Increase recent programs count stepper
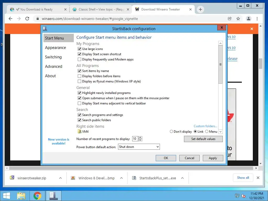The image size is (268, 201). (140, 137)
